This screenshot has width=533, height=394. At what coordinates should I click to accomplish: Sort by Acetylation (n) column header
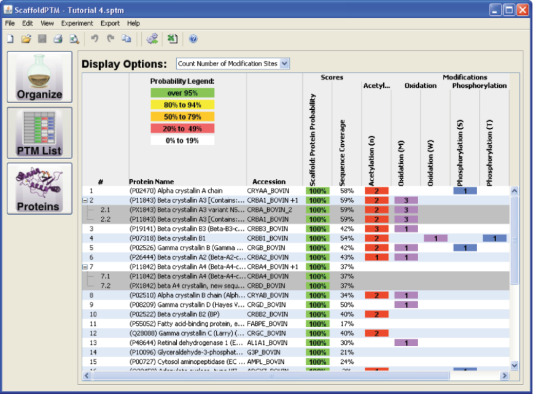(372, 161)
